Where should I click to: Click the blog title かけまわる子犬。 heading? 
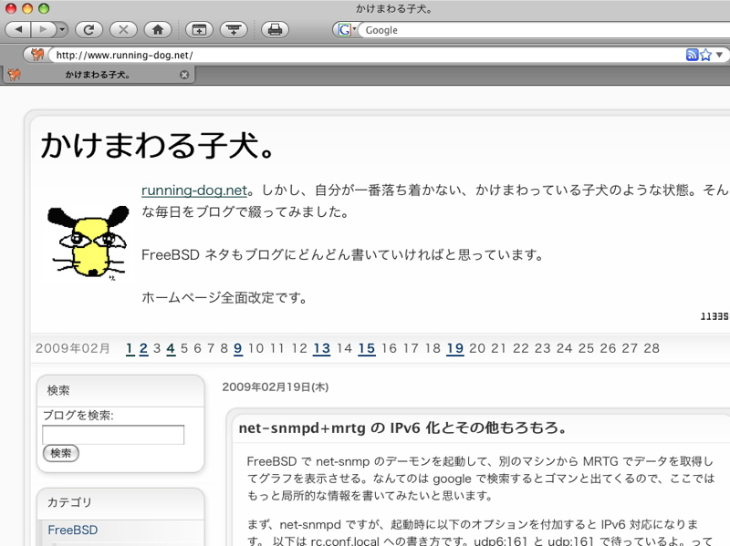pyautogui.click(x=158, y=145)
